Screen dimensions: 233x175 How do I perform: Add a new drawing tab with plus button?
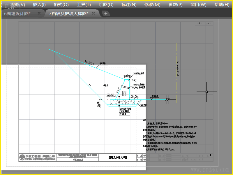pos(106,14)
